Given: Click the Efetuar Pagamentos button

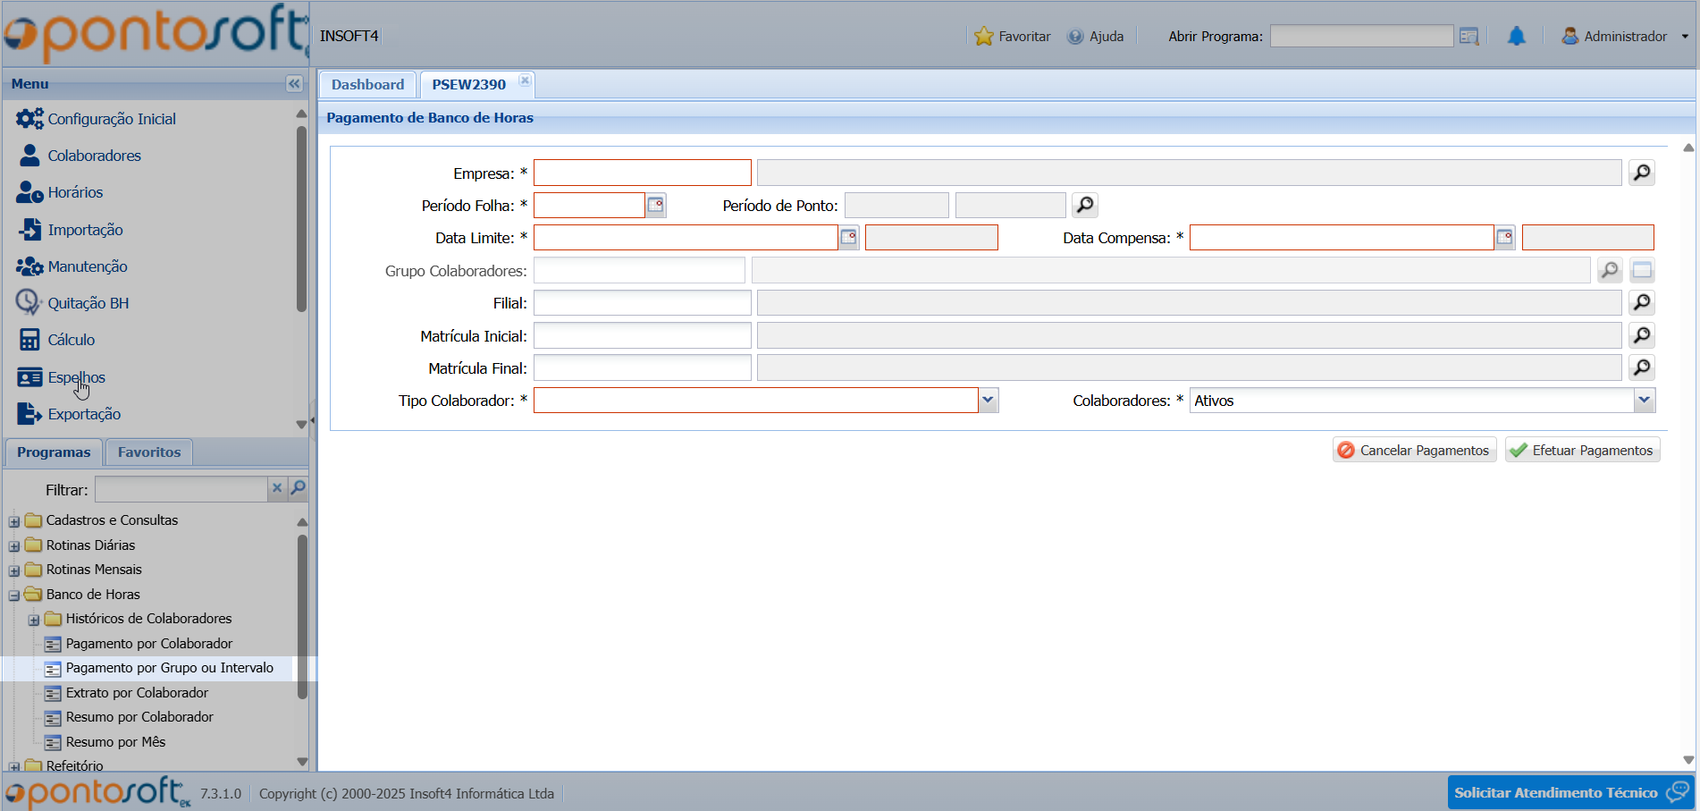Looking at the screenshot, I should tap(1582, 451).
